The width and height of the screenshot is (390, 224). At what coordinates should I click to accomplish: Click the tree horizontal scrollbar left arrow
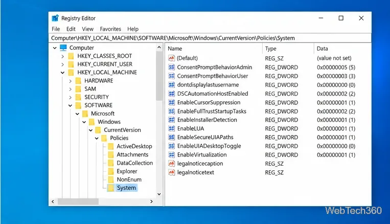pyautogui.click(x=53, y=201)
